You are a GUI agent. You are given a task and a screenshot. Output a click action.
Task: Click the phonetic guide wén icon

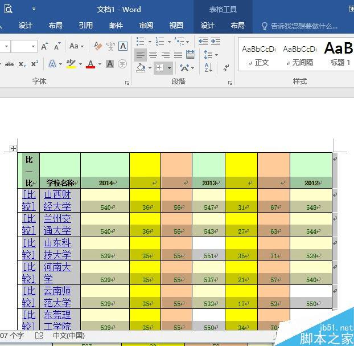click(x=110, y=46)
